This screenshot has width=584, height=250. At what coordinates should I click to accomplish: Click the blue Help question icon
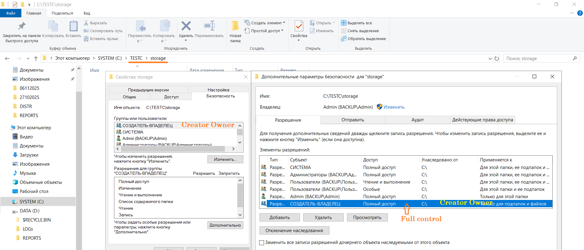click(x=580, y=13)
